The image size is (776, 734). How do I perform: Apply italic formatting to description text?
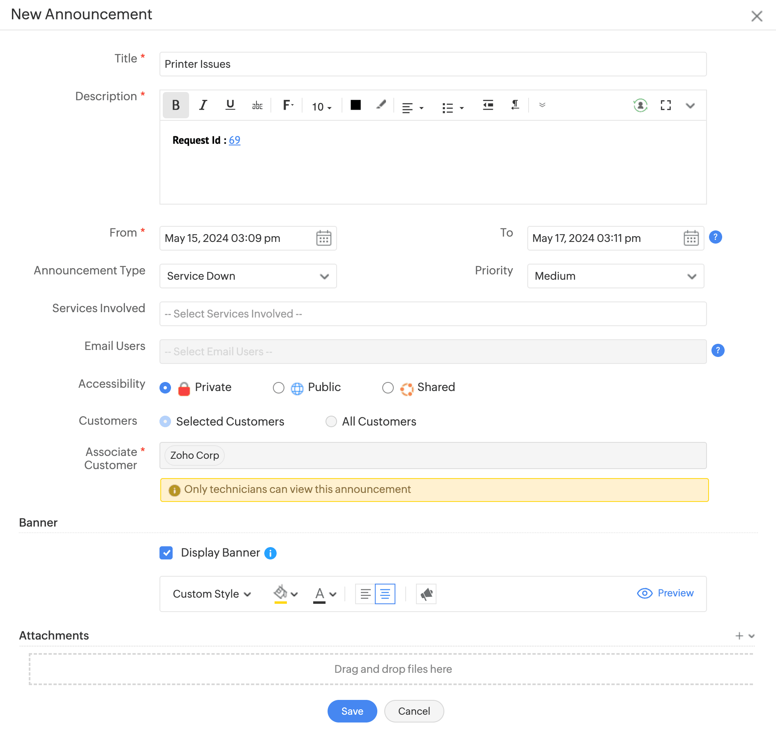(x=203, y=106)
